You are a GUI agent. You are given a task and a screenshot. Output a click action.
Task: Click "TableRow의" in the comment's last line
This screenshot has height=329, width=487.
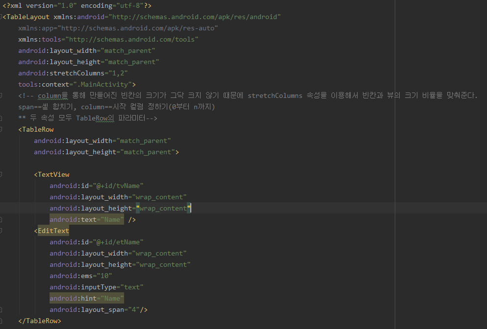(x=95, y=118)
